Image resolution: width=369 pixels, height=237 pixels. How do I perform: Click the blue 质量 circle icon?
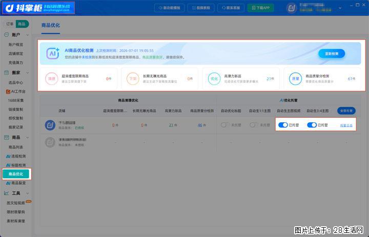click(295, 79)
